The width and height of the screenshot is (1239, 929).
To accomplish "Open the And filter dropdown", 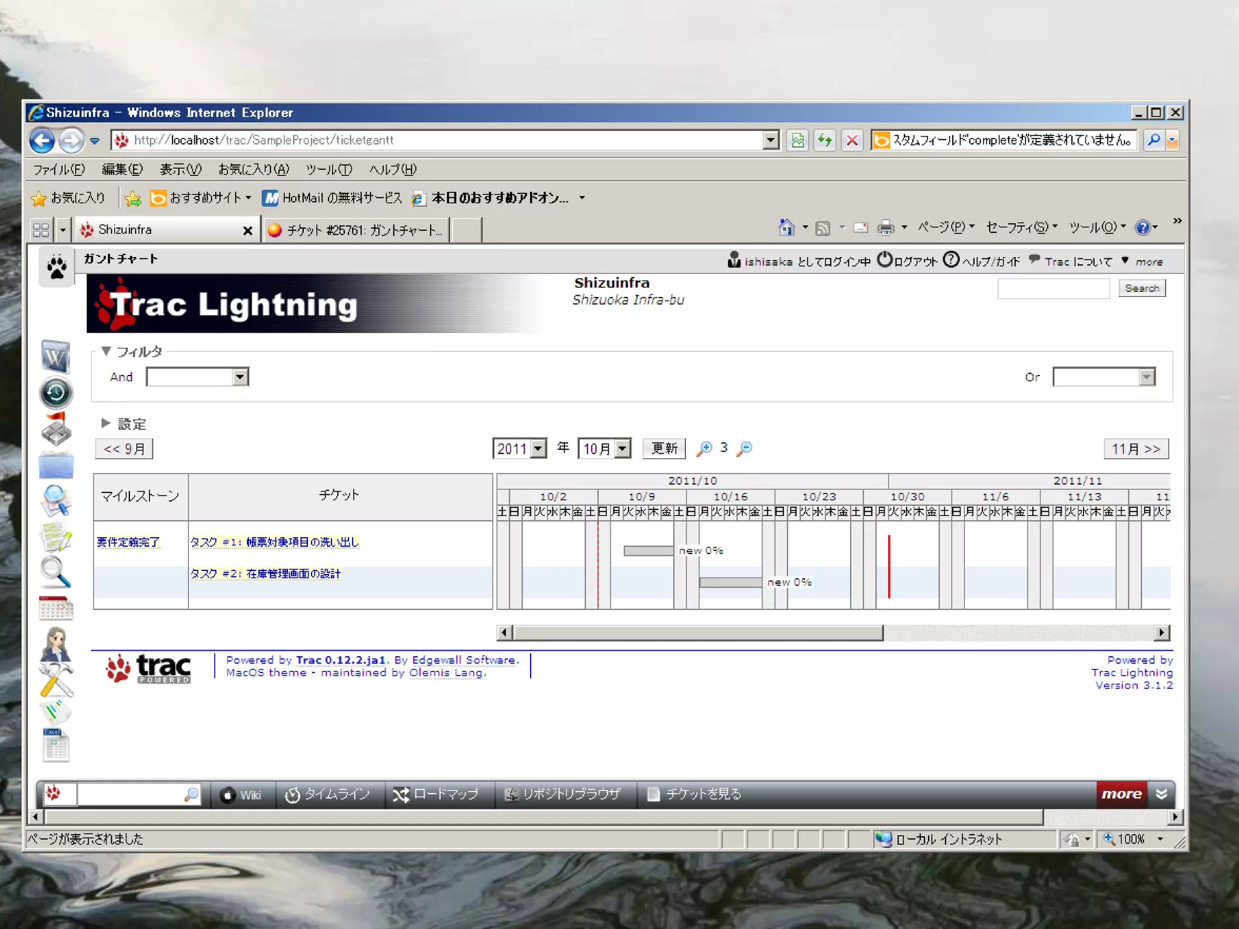I will click(x=240, y=377).
